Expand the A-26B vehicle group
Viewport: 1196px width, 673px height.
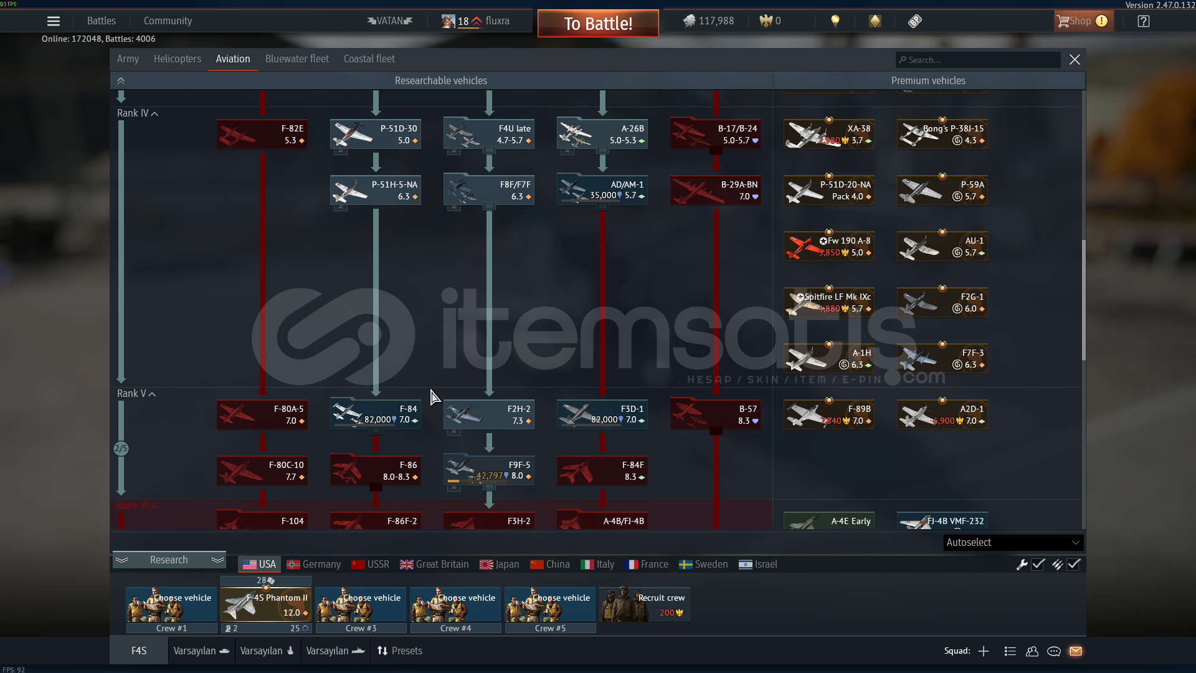[x=603, y=151]
